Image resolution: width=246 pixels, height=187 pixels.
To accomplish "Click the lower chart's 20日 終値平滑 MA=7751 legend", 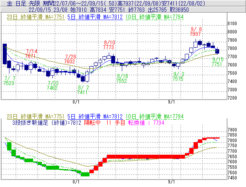I will [x=36, y=117].
